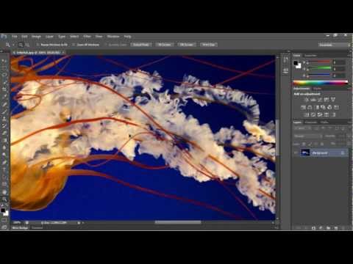The height and width of the screenshot is (264, 353).
Task: Add an Invert adjustment
Action: tap(307, 114)
